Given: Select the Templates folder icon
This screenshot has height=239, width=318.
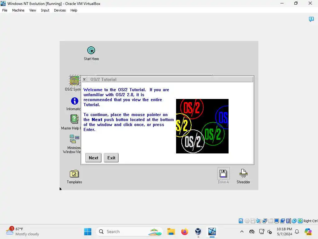Looking at the screenshot, I should click(74, 174).
